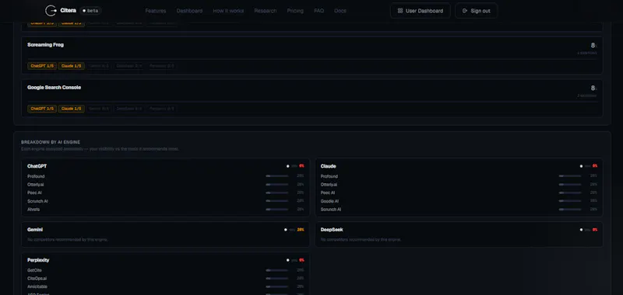Click the white dot indicator on ChatGPT card
The image size is (623, 295).
[x=287, y=166]
